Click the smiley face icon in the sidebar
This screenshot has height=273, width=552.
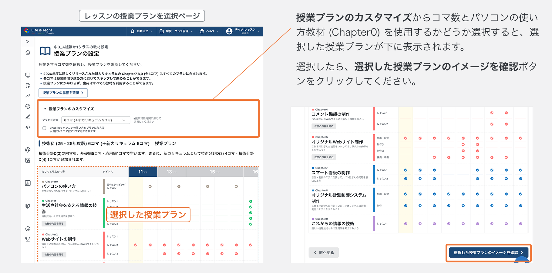point(28,229)
